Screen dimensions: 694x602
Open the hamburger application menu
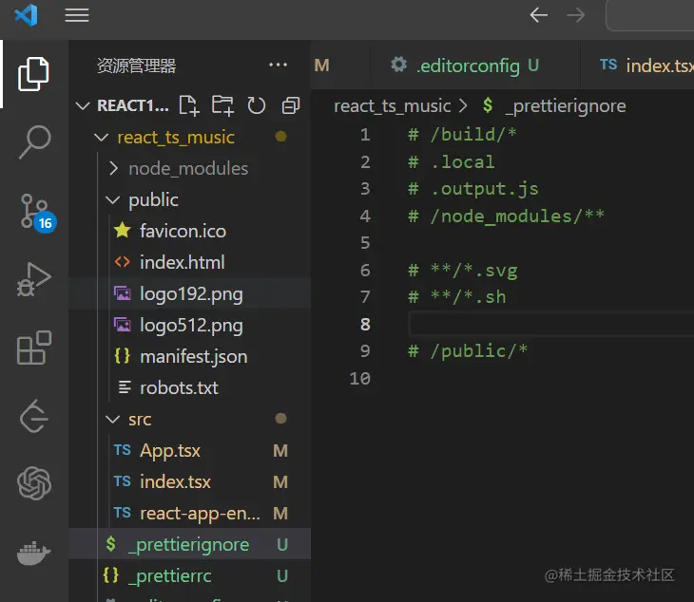pos(77,15)
